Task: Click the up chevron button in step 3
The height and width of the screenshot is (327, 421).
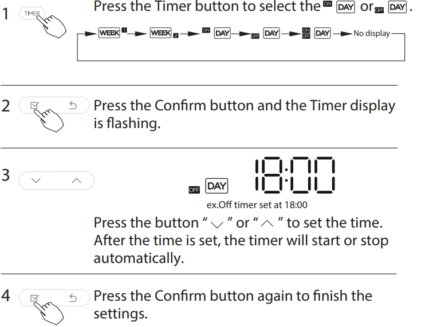Action: click(x=77, y=181)
